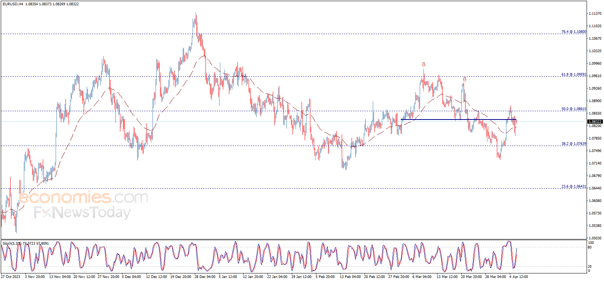Click price axis value 1.07850
This screenshot has width=604, height=281.
595,138
